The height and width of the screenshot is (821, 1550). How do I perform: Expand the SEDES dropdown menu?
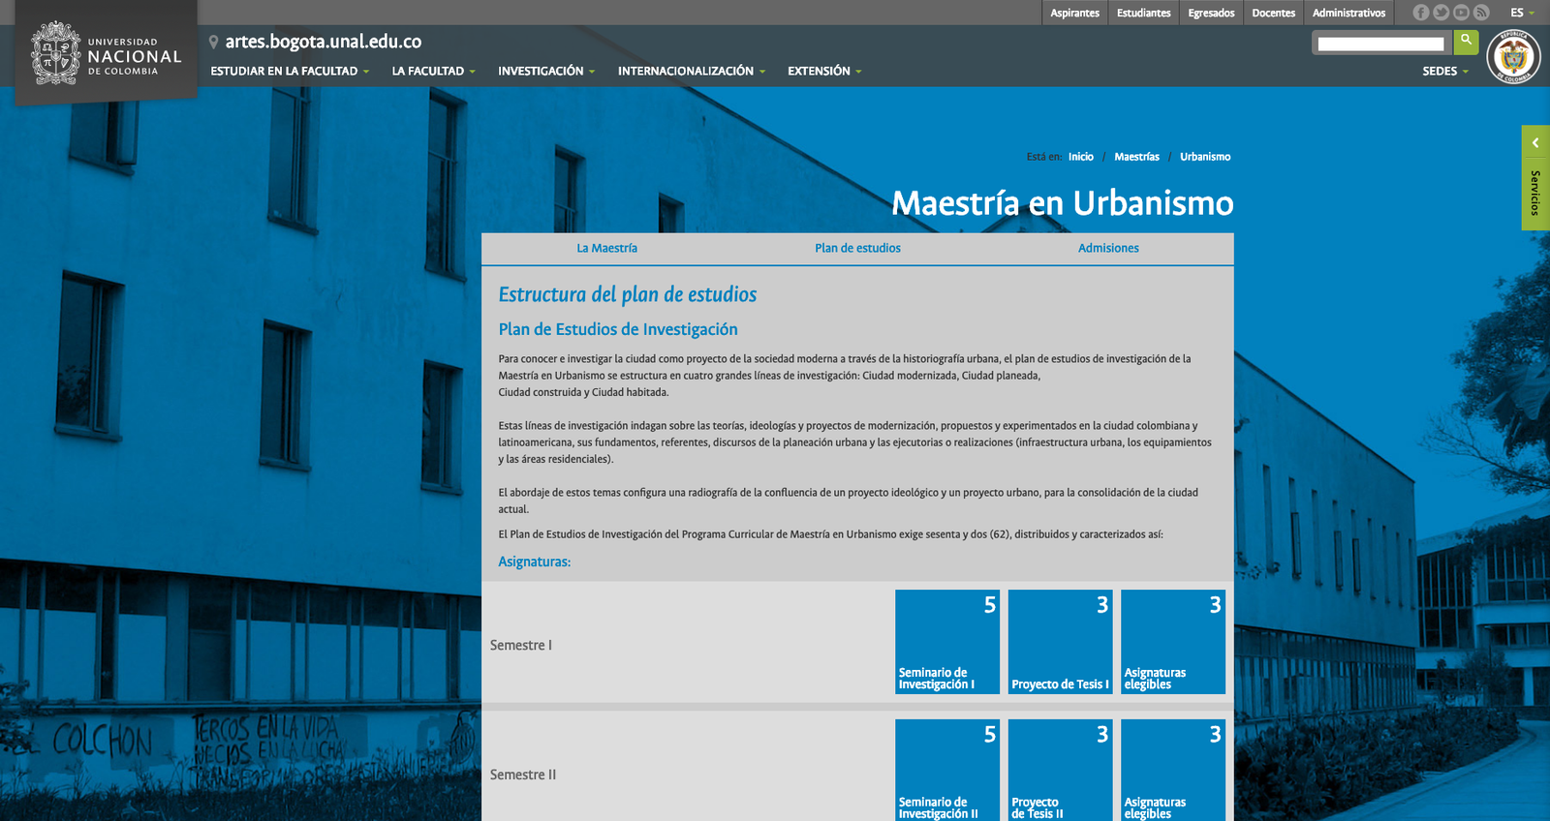pos(1444,72)
